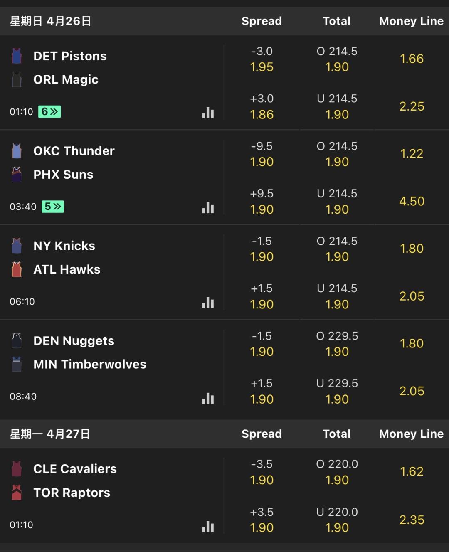
Task: Click the ATL Hawks red jersey icon
Action: point(17,269)
